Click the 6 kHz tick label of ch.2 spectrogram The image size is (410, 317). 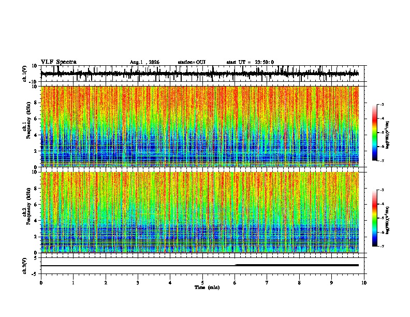(36, 205)
